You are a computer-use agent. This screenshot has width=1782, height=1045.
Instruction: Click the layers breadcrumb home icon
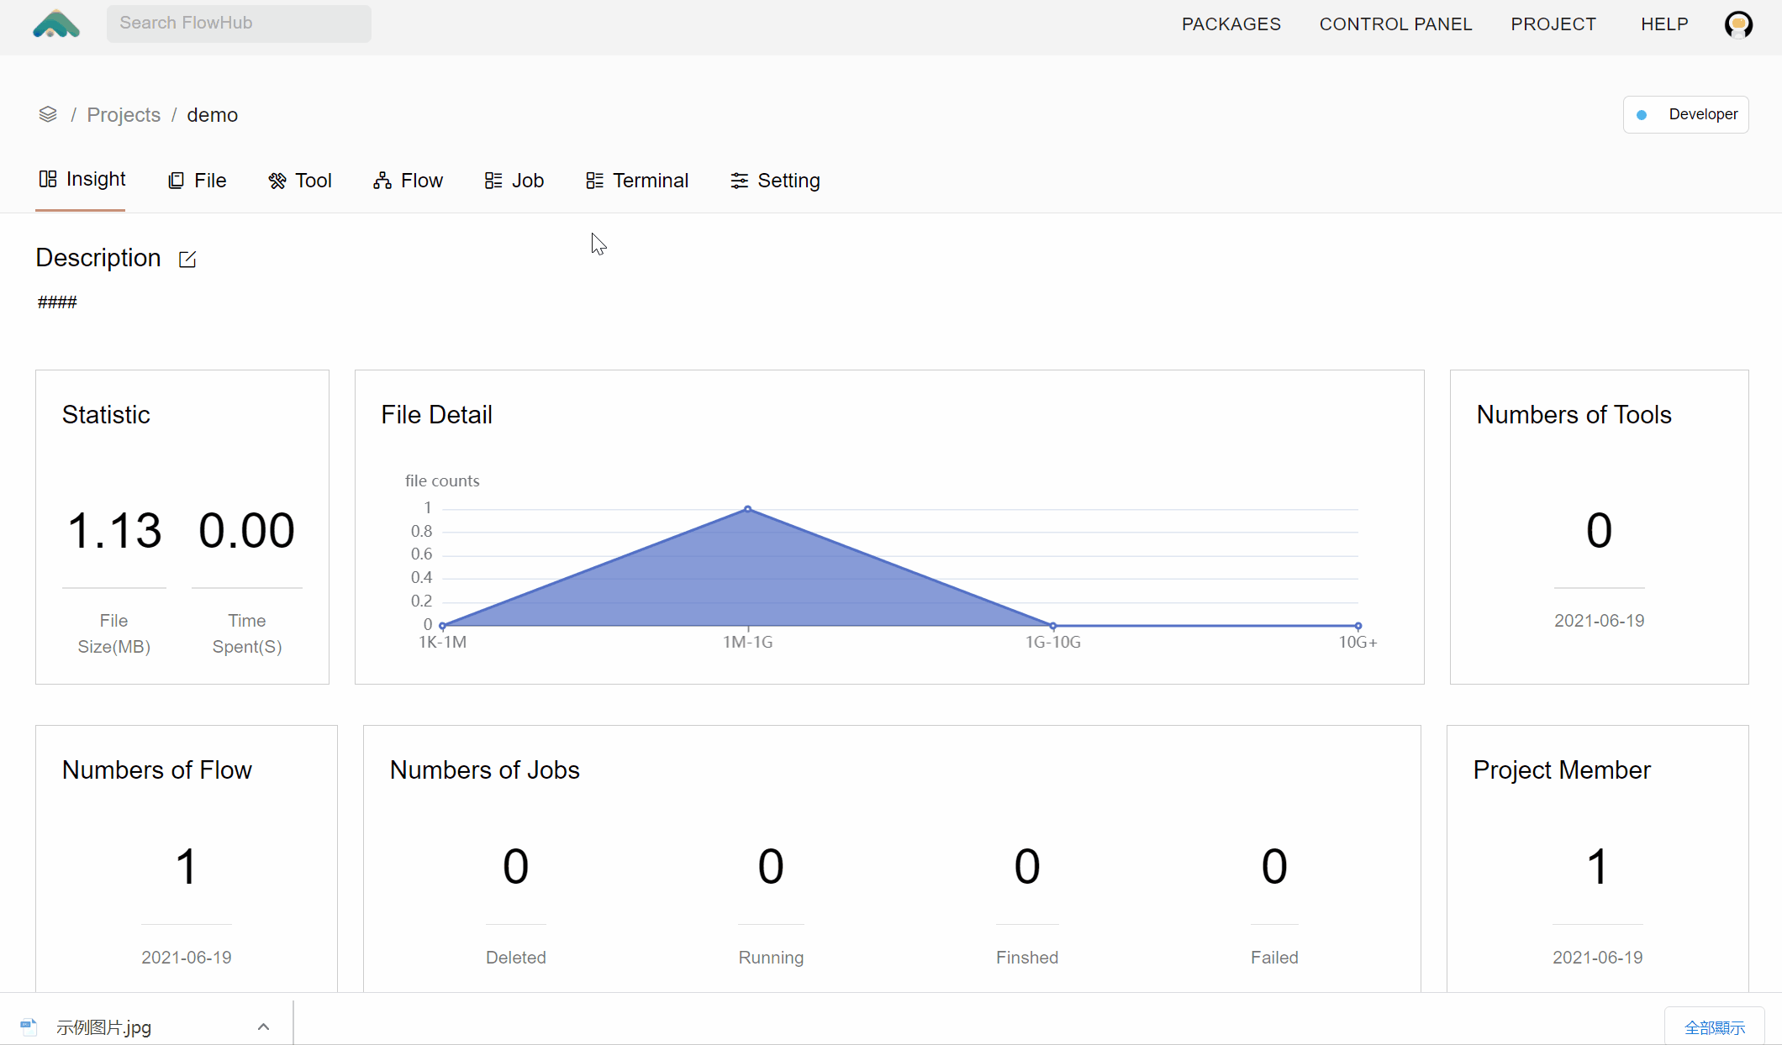pyautogui.click(x=48, y=114)
